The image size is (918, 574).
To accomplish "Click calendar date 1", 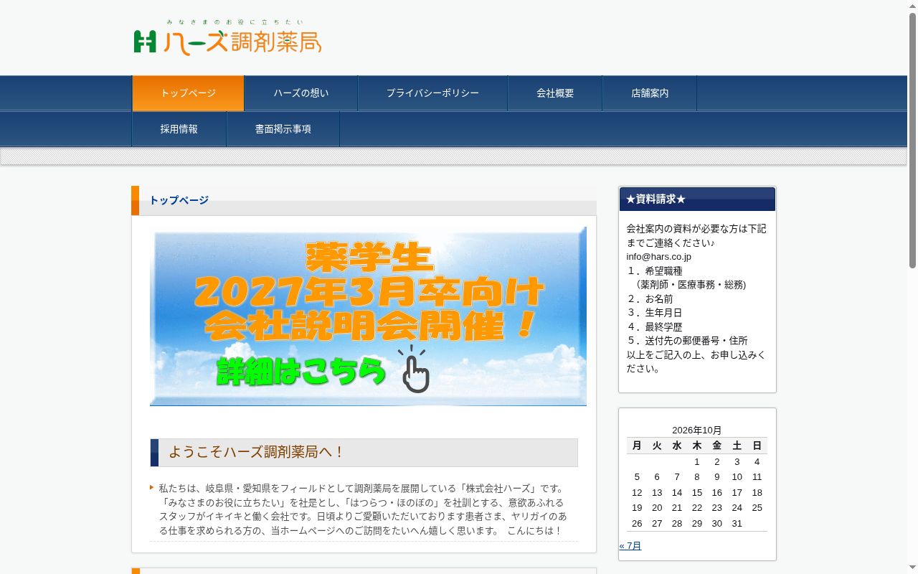I will [697, 462].
